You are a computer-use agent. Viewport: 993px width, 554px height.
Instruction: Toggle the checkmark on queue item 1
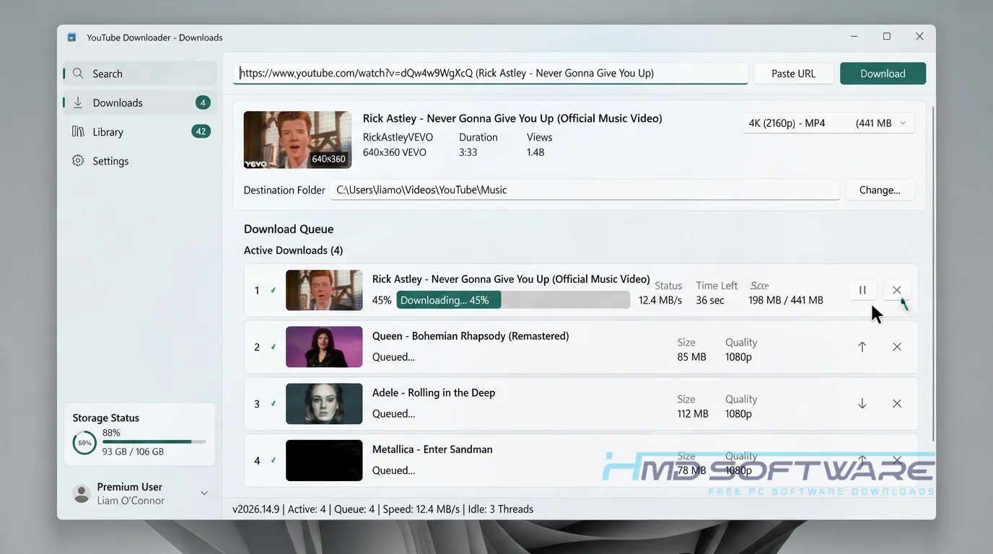[273, 290]
